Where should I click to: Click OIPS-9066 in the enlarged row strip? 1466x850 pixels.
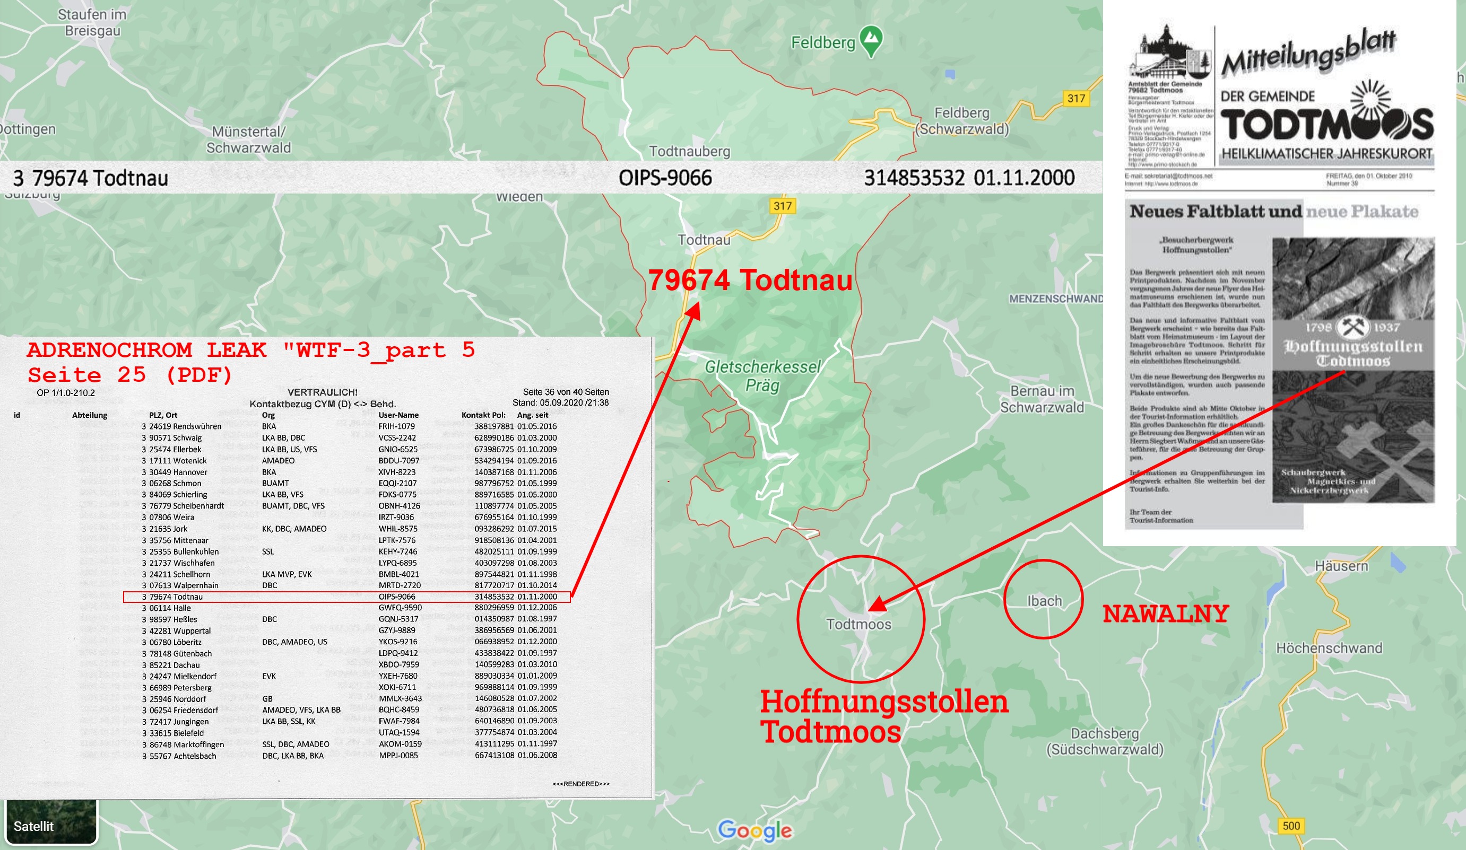pos(665,178)
